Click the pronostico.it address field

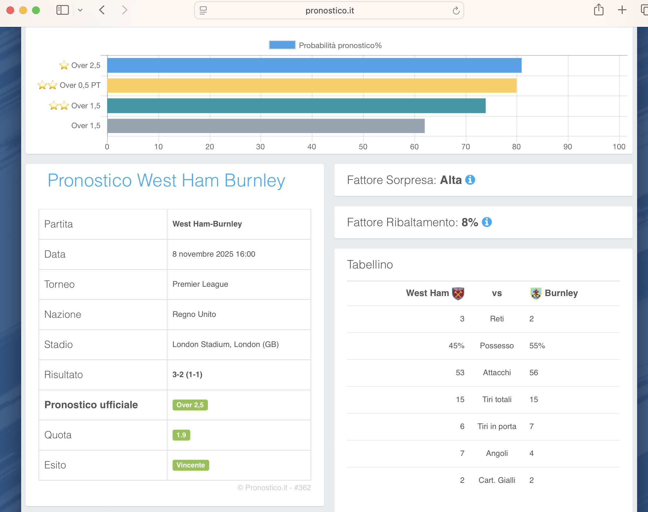(x=329, y=11)
